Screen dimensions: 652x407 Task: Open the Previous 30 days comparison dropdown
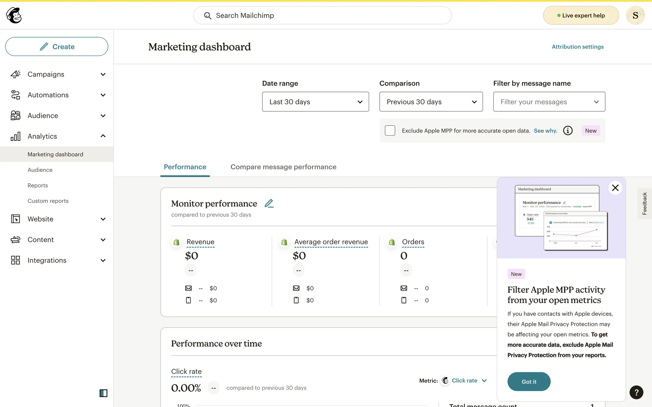point(431,102)
